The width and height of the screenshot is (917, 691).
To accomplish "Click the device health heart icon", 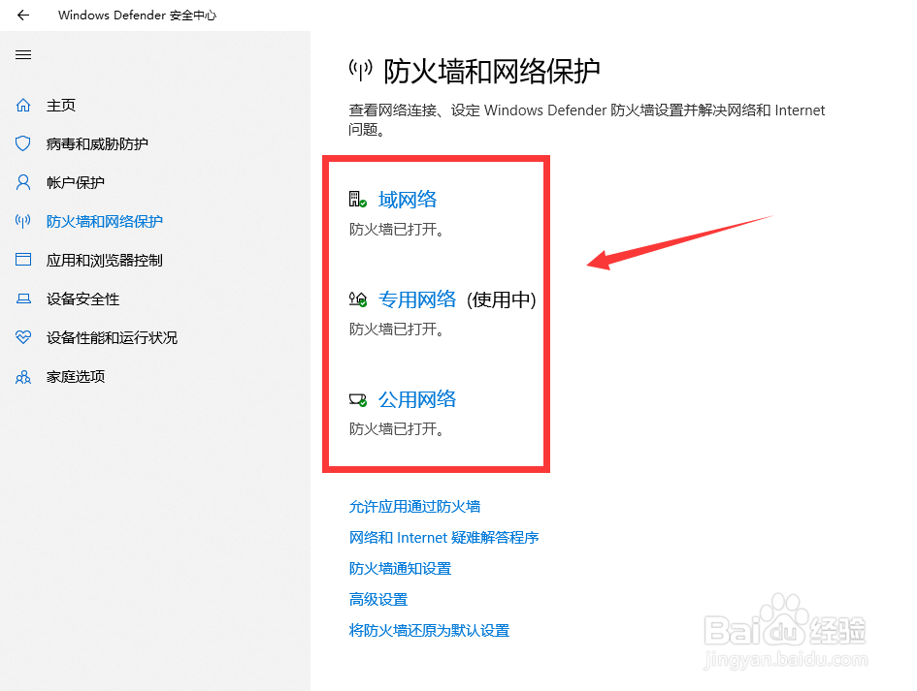I will click(x=23, y=337).
